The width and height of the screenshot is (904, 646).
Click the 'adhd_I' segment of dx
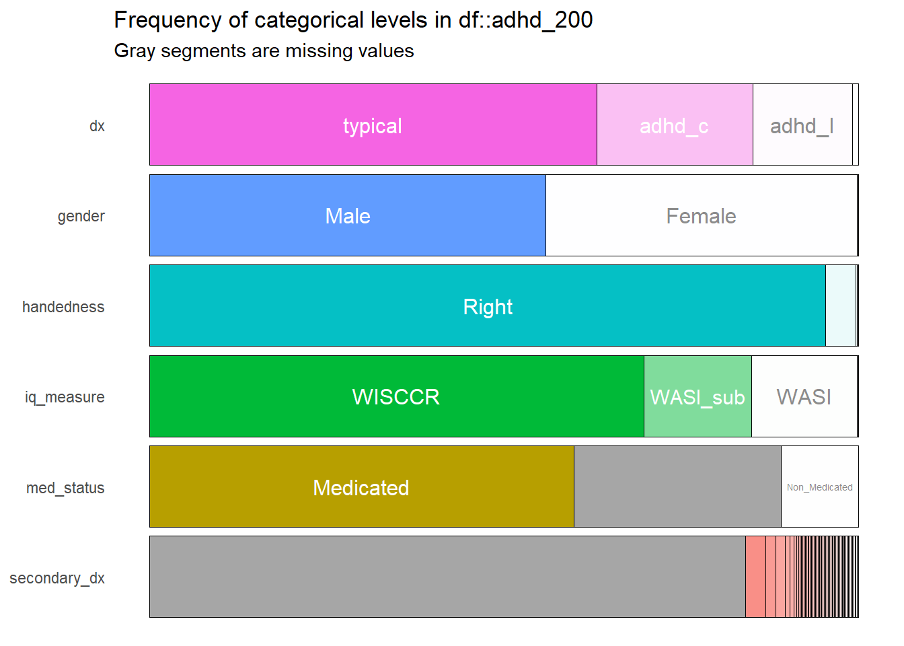tap(802, 124)
